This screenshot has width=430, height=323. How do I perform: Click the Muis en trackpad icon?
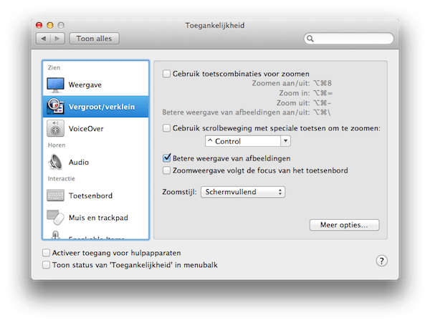click(x=55, y=217)
